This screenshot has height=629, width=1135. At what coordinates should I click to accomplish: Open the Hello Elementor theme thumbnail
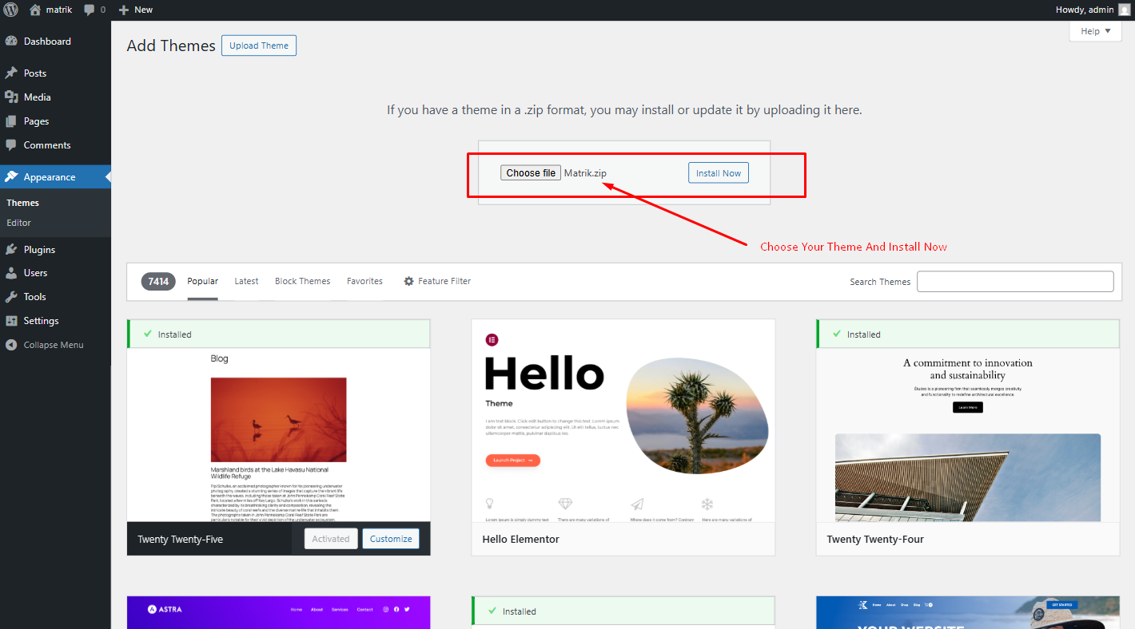(x=623, y=421)
